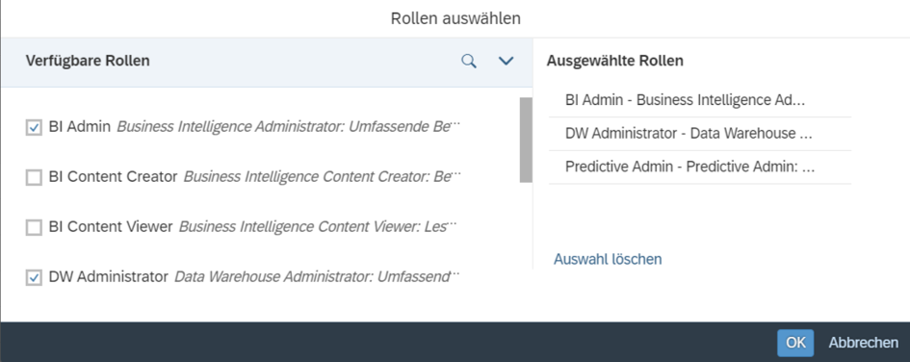The image size is (910, 362).
Task: Expand the chevron dropdown beside search
Action: point(507,61)
